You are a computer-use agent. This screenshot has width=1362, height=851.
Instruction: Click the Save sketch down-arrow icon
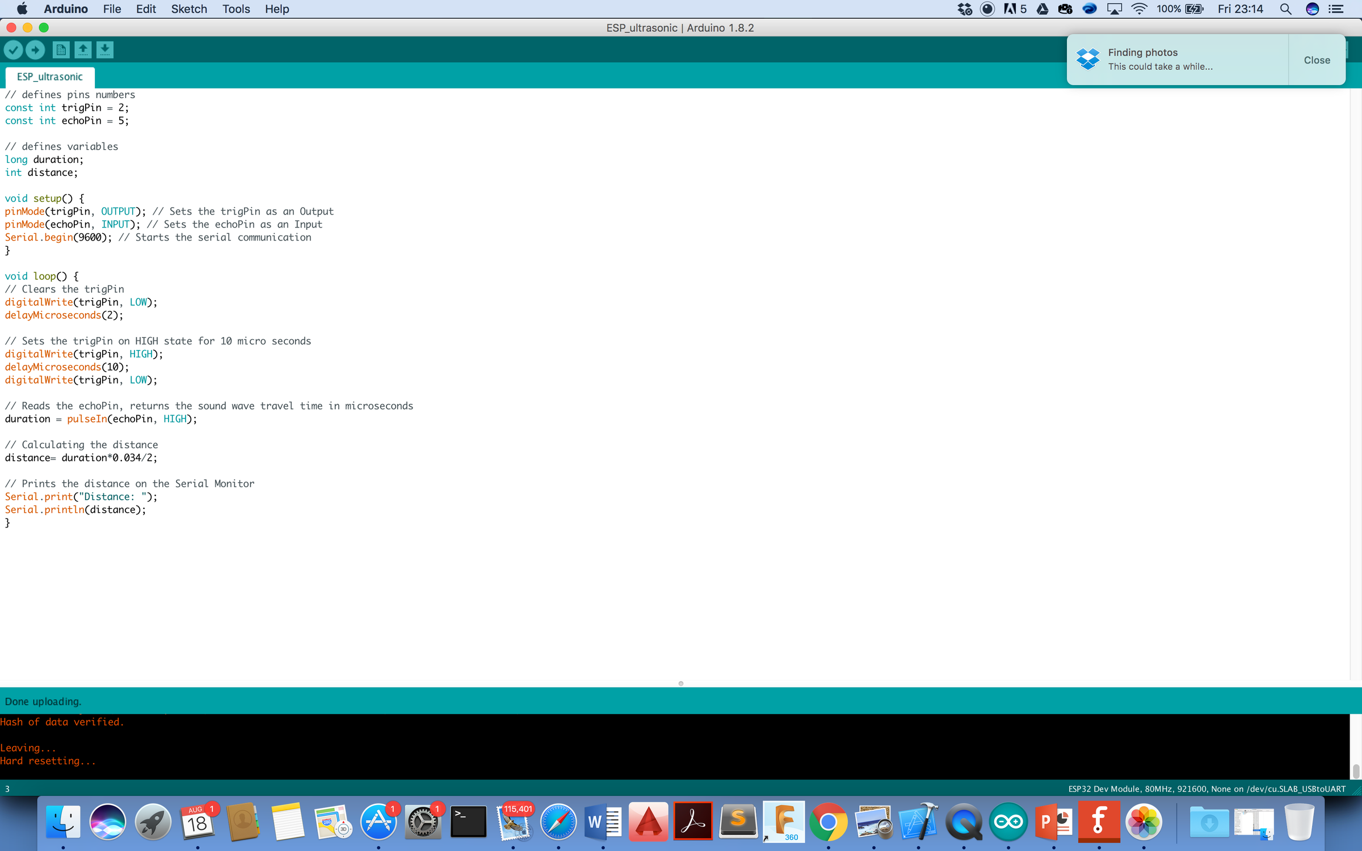(104, 50)
